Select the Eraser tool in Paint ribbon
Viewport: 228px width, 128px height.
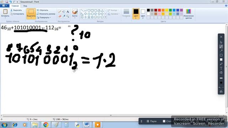click(59, 16)
